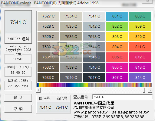Click the HTML E1E5E5 value box
Image resolution: width=155 pixels, height=121 pixels.
coord(18,59)
